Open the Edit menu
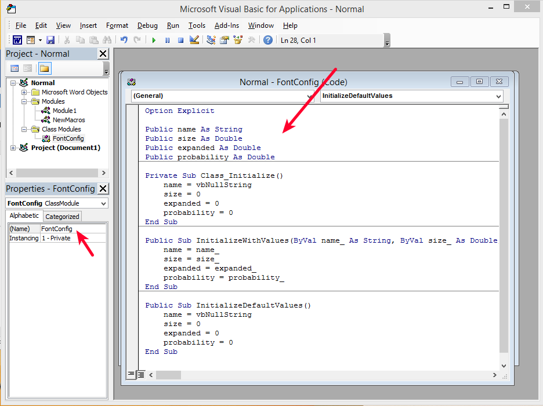Screen dimensions: 543x406 point(41,25)
